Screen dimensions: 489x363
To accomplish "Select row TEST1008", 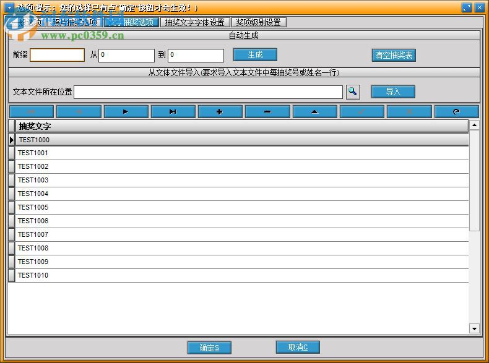I will tap(241, 248).
